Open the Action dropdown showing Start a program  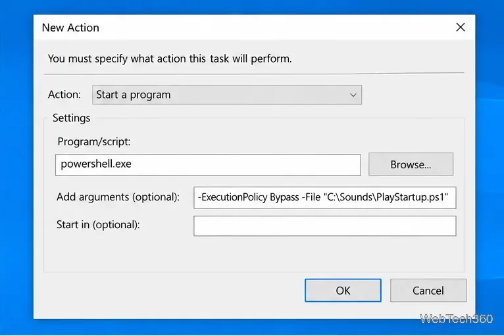[x=227, y=95]
